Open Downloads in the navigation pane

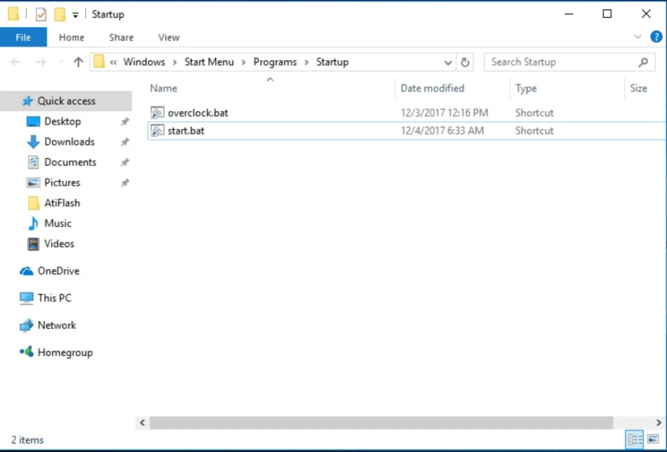click(69, 142)
